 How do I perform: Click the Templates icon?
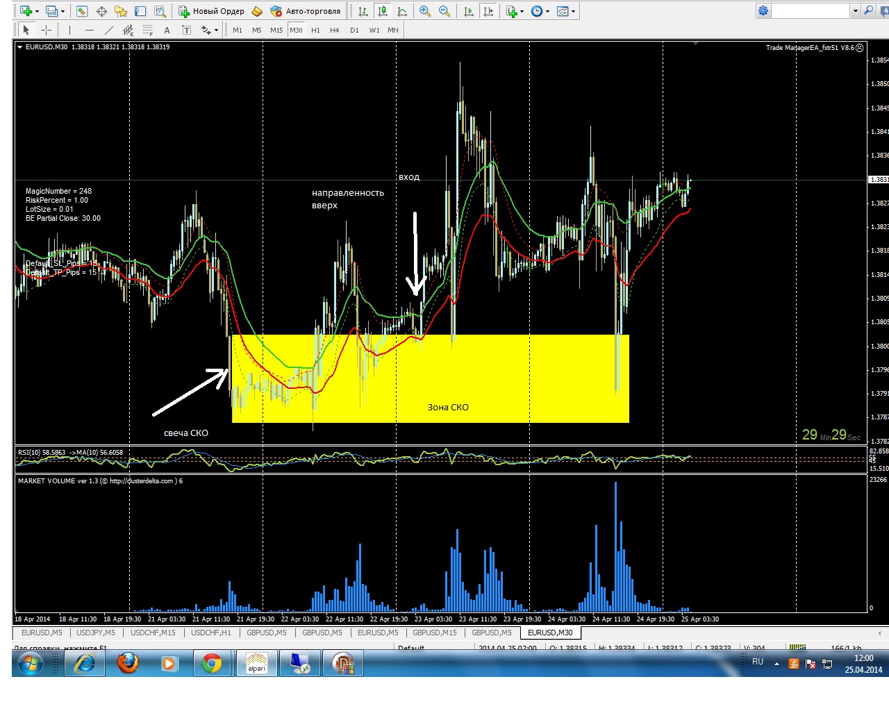pyautogui.click(x=563, y=11)
